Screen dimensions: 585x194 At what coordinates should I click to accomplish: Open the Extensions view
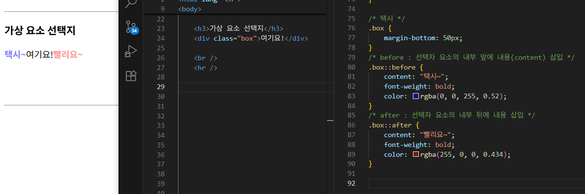coord(131,76)
